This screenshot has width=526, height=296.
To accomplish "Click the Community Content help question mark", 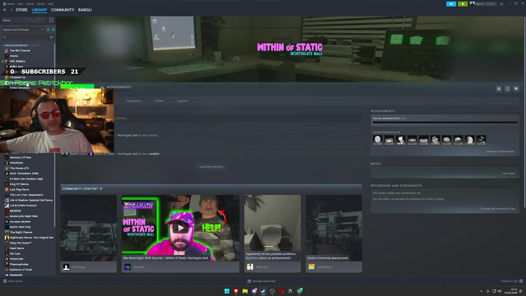I will 101,189.
